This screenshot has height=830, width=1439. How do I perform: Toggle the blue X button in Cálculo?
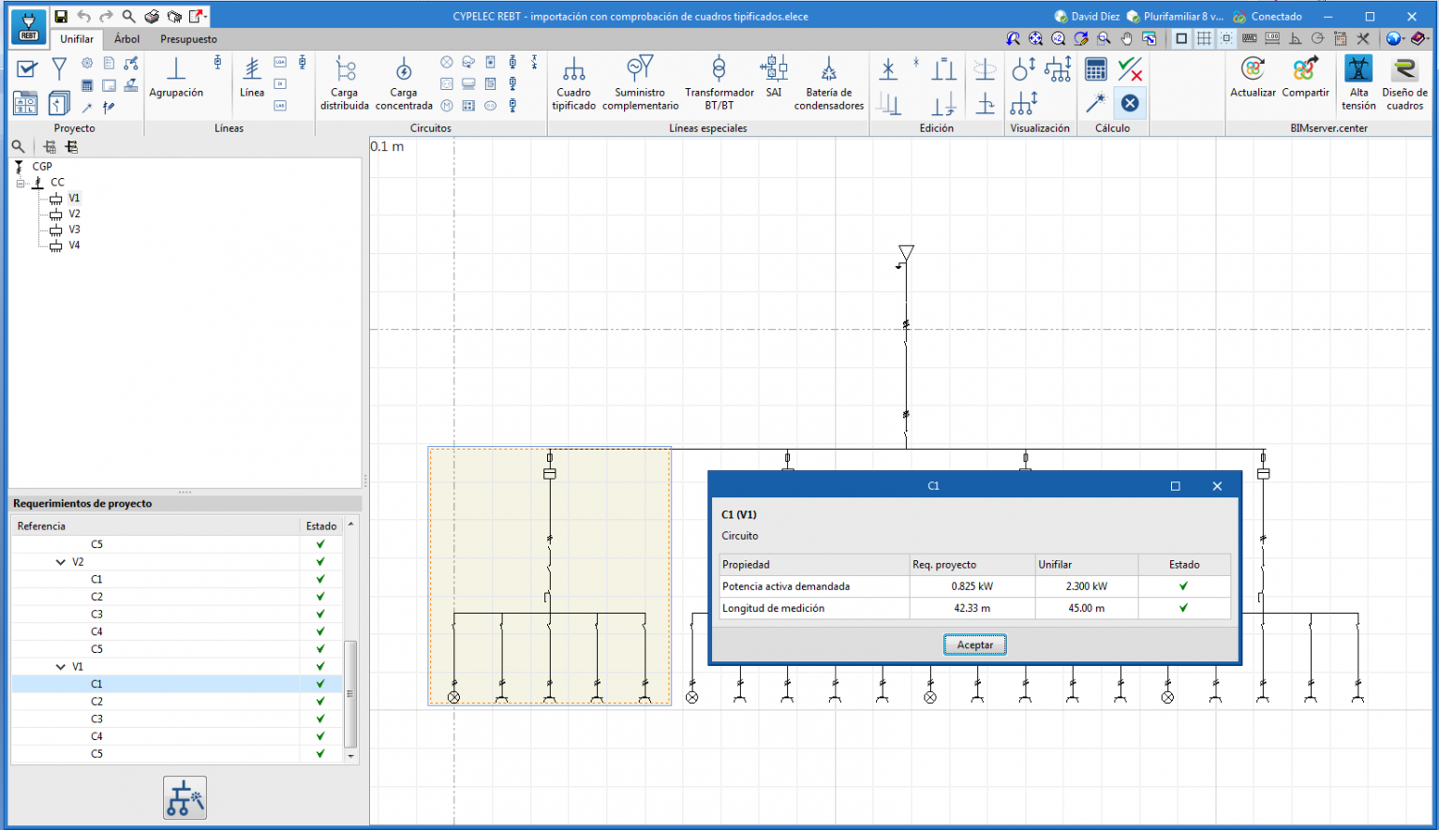point(1130,103)
